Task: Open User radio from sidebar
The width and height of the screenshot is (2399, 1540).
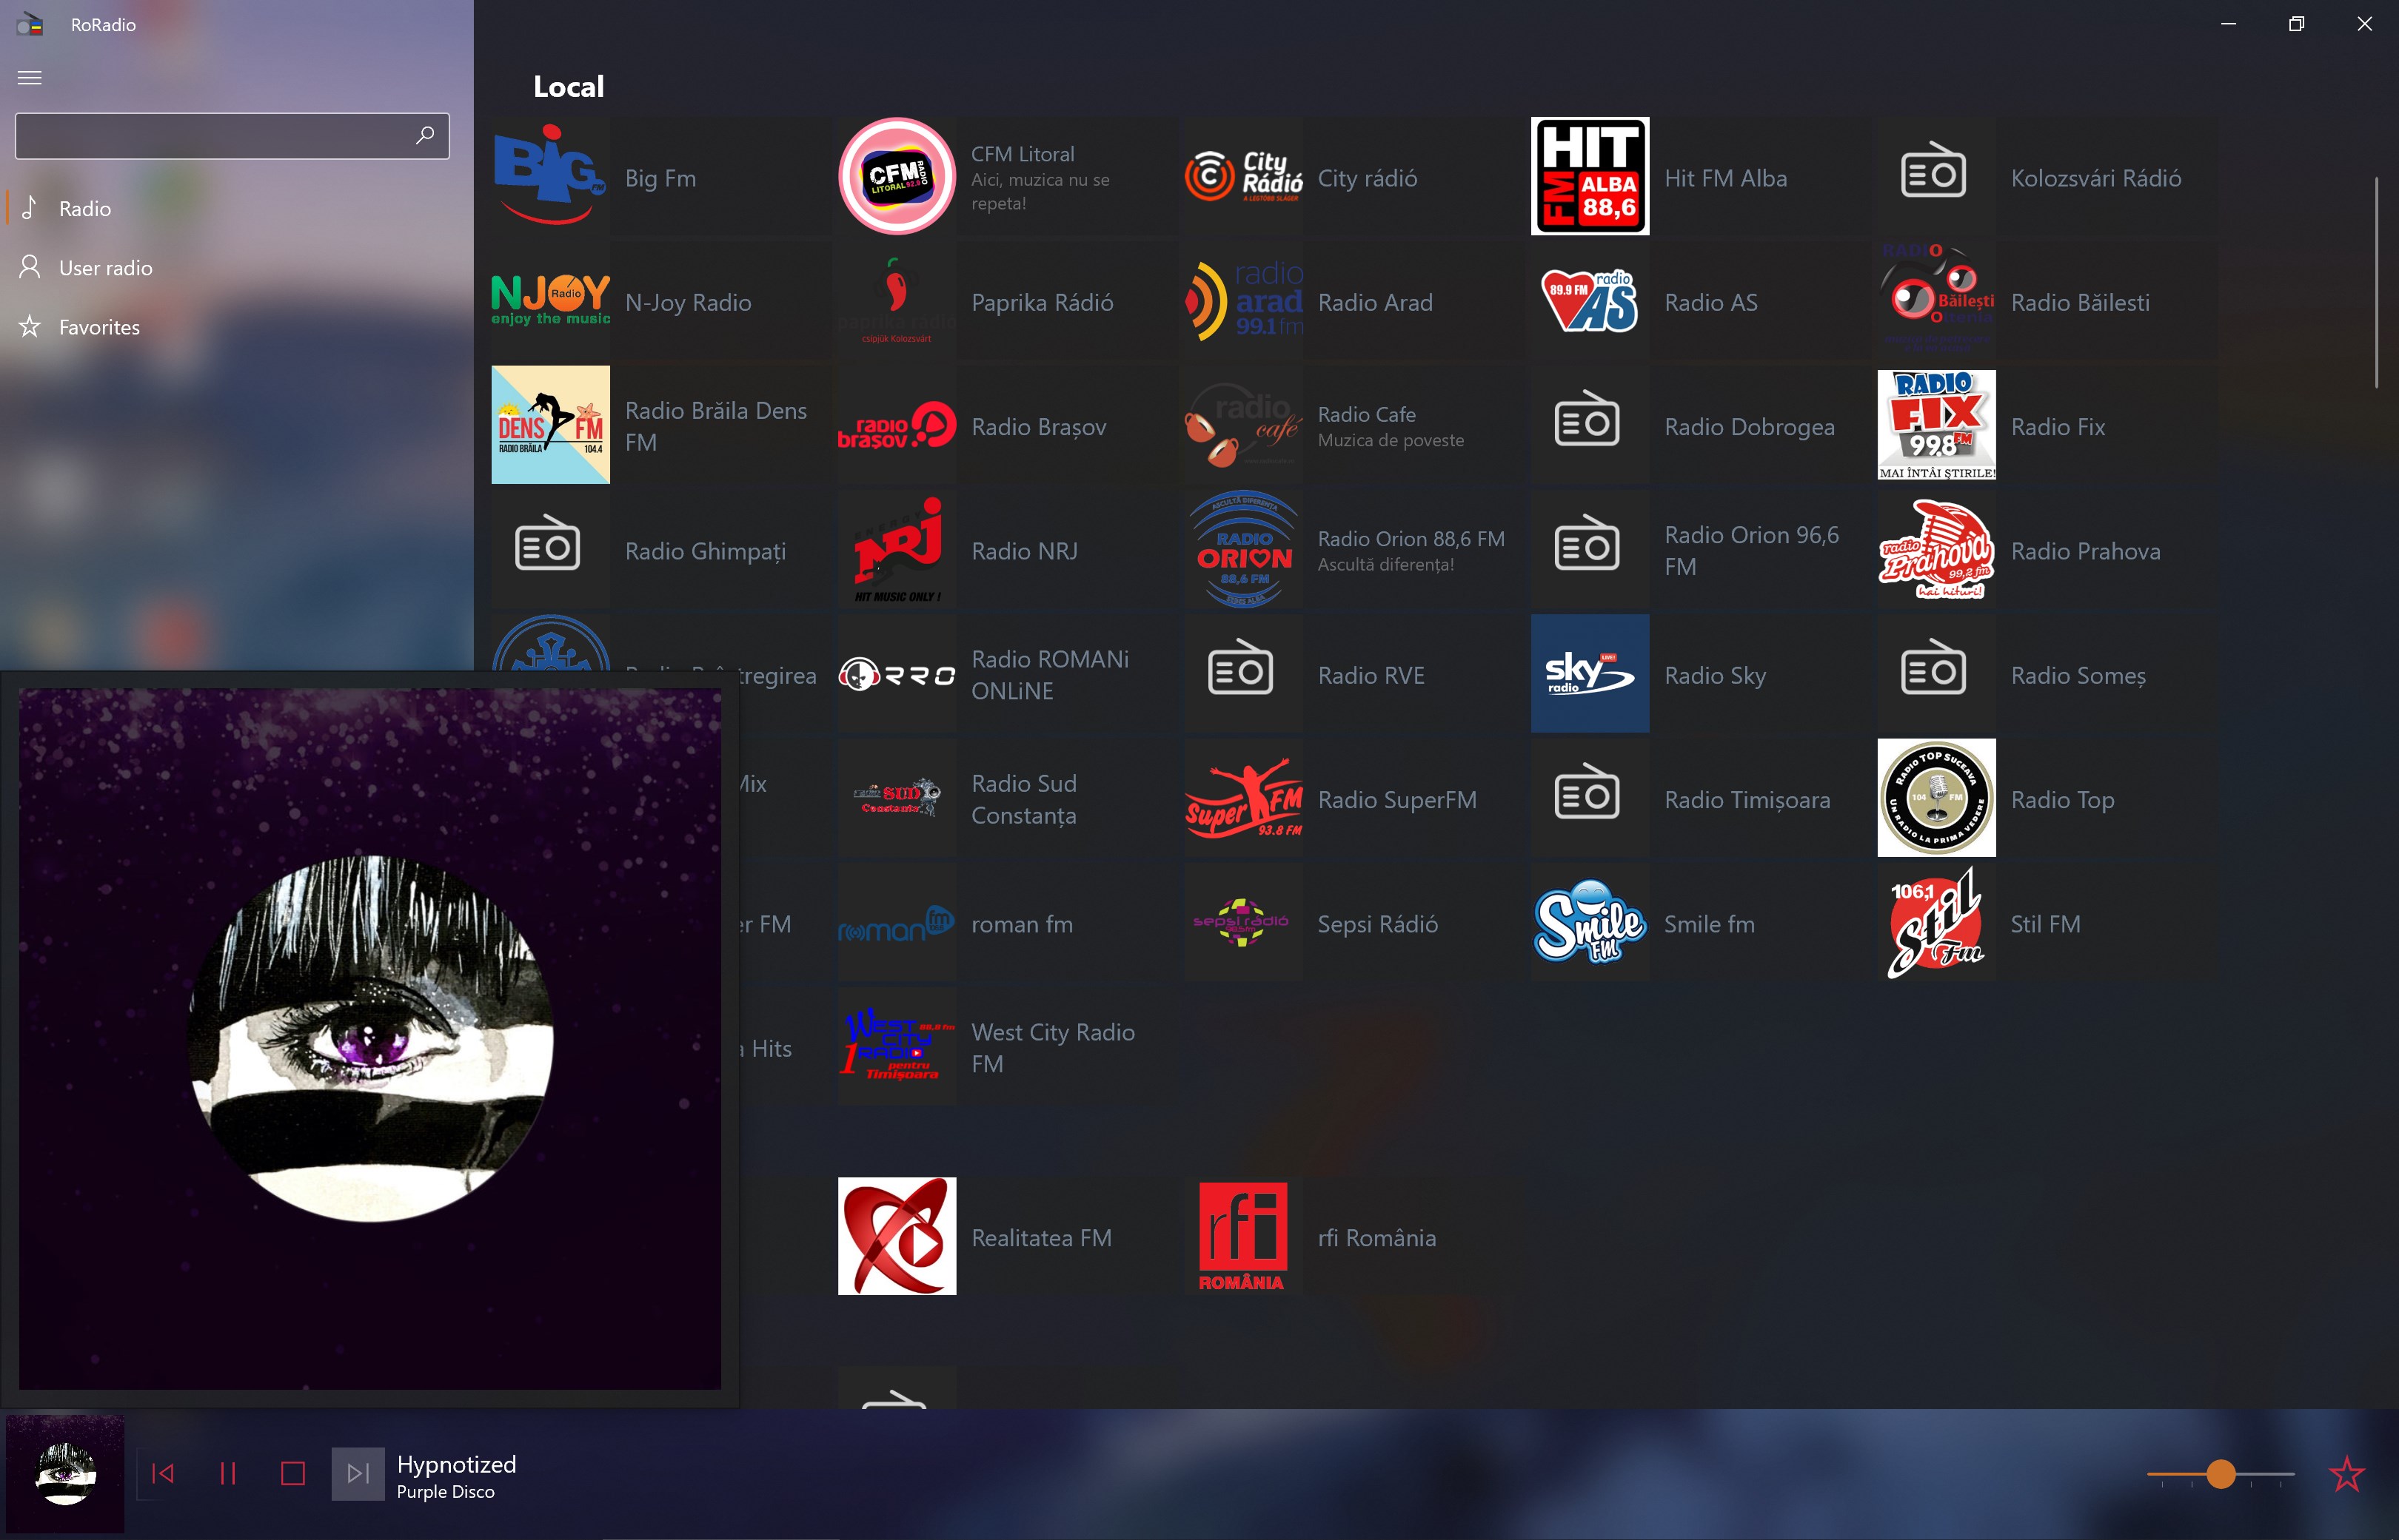Action: (x=105, y=268)
